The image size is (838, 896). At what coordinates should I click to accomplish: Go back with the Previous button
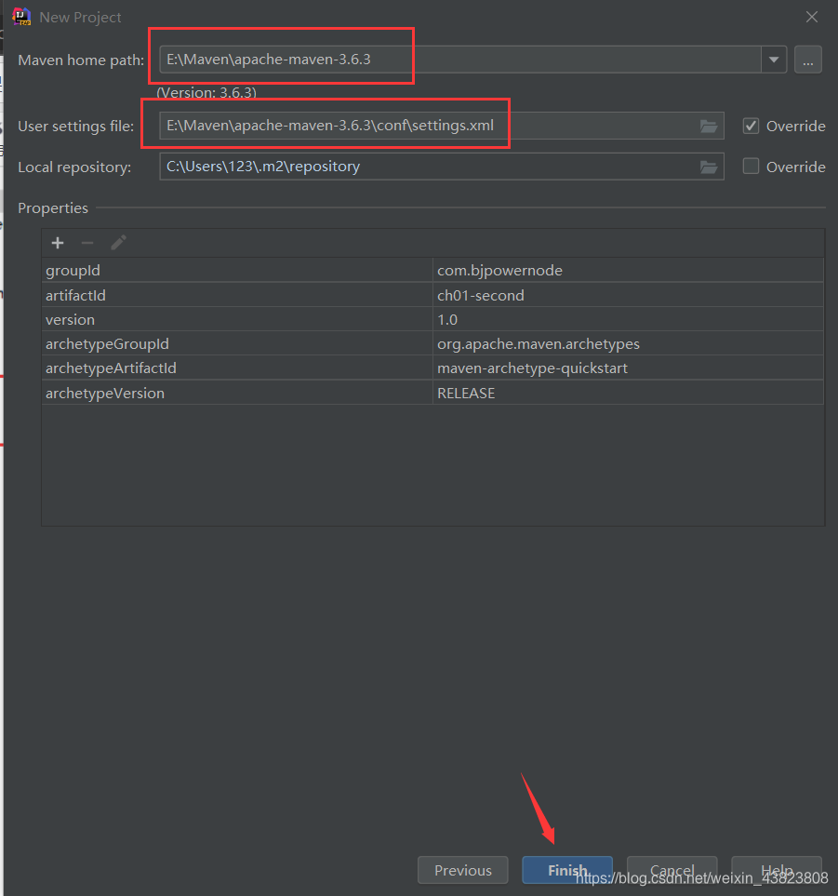pos(463,870)
